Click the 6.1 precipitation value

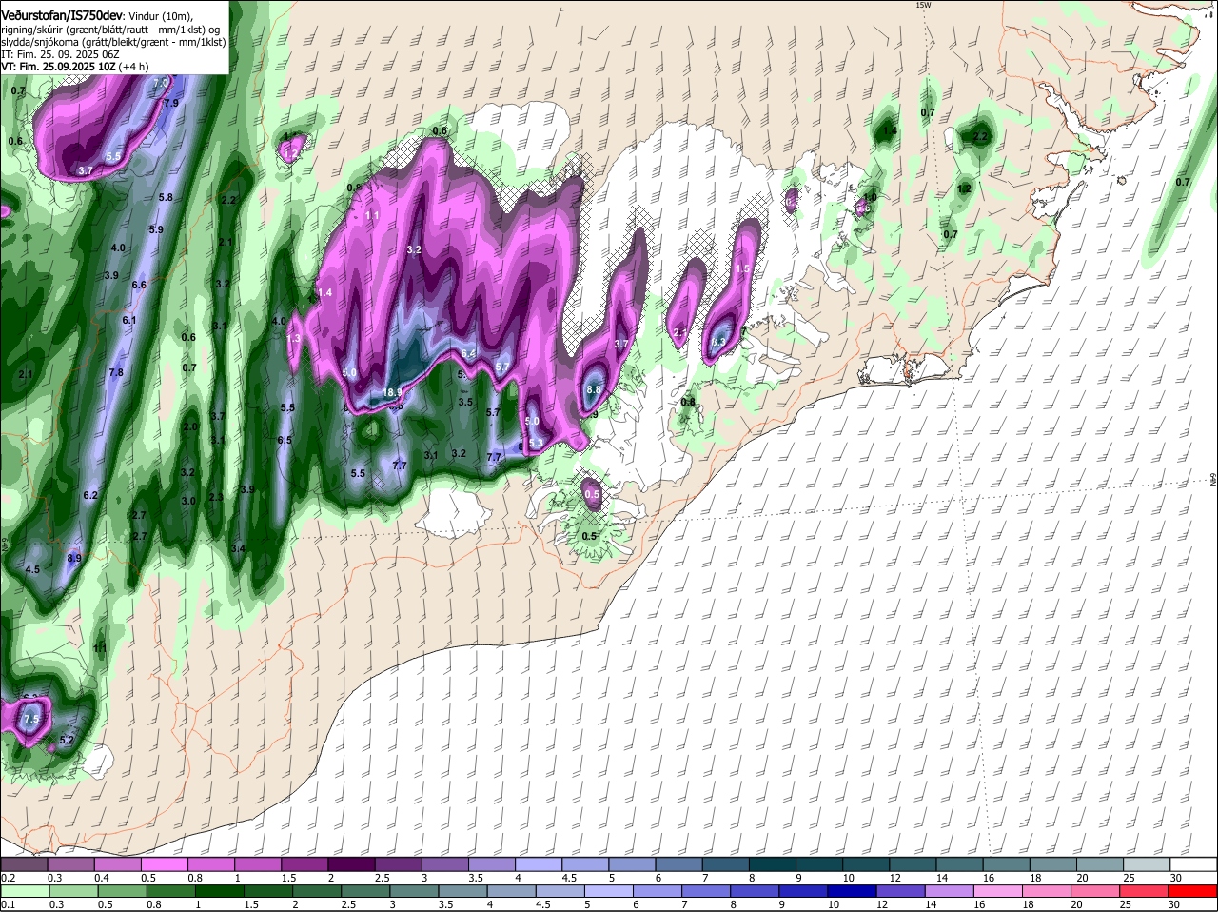click(x=129, y=321)
